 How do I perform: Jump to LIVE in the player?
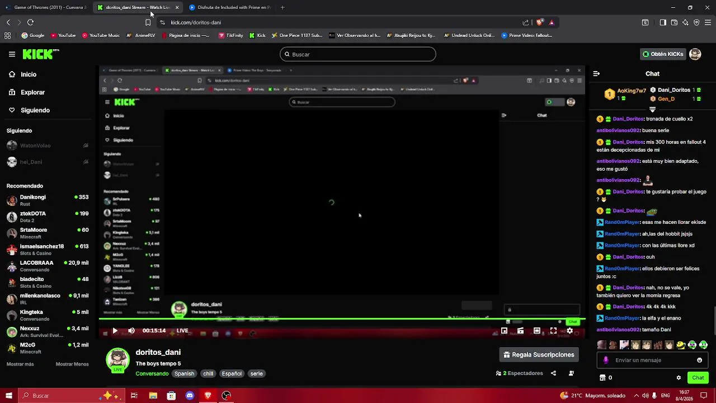[x=182, y=331]
